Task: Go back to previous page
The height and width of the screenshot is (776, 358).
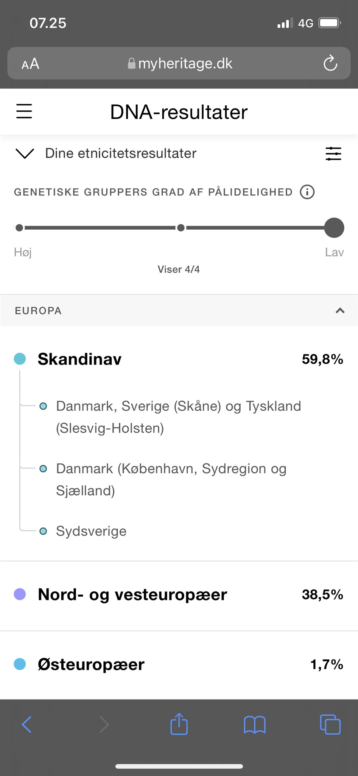Action: (x=27, y=724)
